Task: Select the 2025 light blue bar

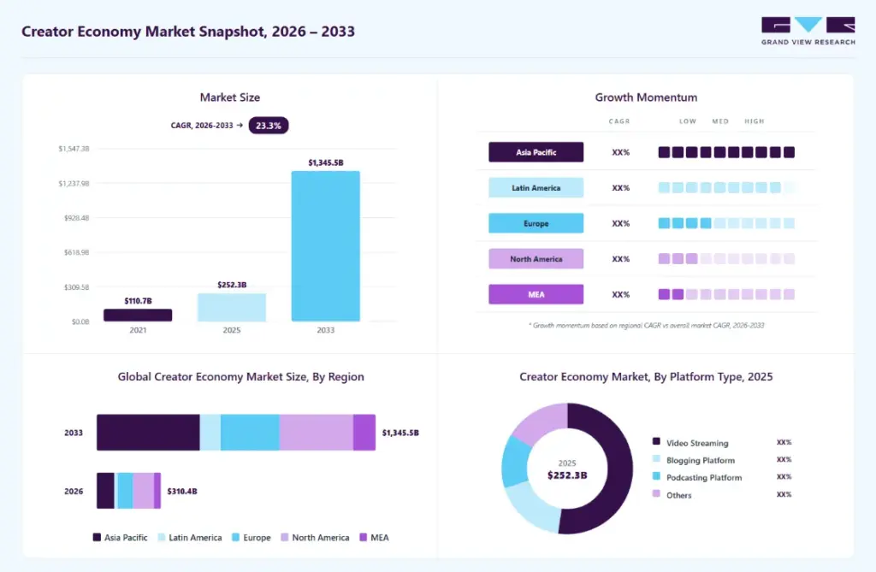Action: pos(232,307)
